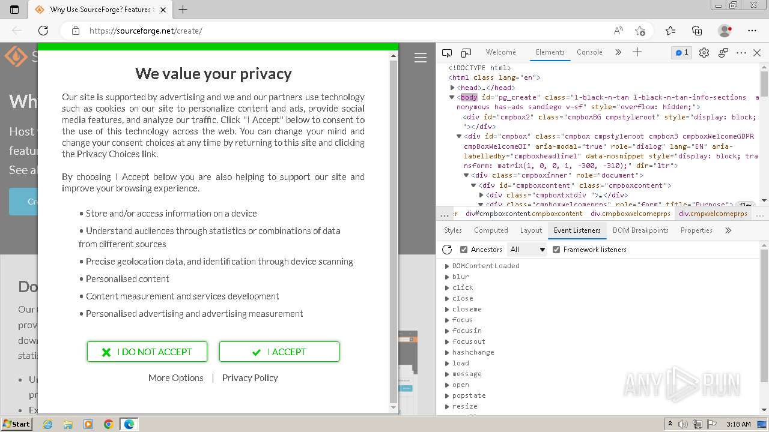Open the More Options link

[176, 378]
